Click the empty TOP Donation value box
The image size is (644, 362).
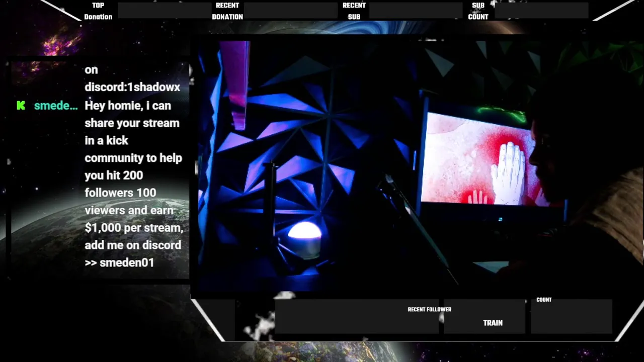(165, 11)
